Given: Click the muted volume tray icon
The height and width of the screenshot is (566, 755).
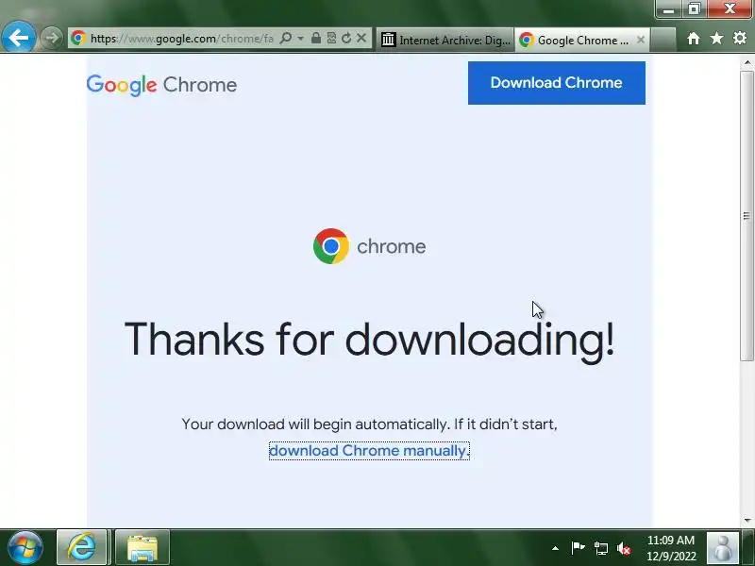Looking at the screenshot, I should coord(624,548).
